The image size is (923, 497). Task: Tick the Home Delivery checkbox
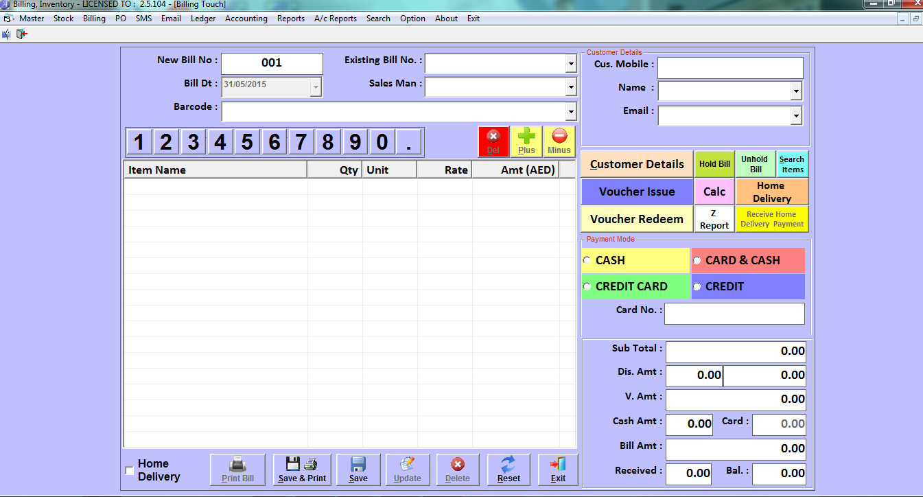pos(130,471)
